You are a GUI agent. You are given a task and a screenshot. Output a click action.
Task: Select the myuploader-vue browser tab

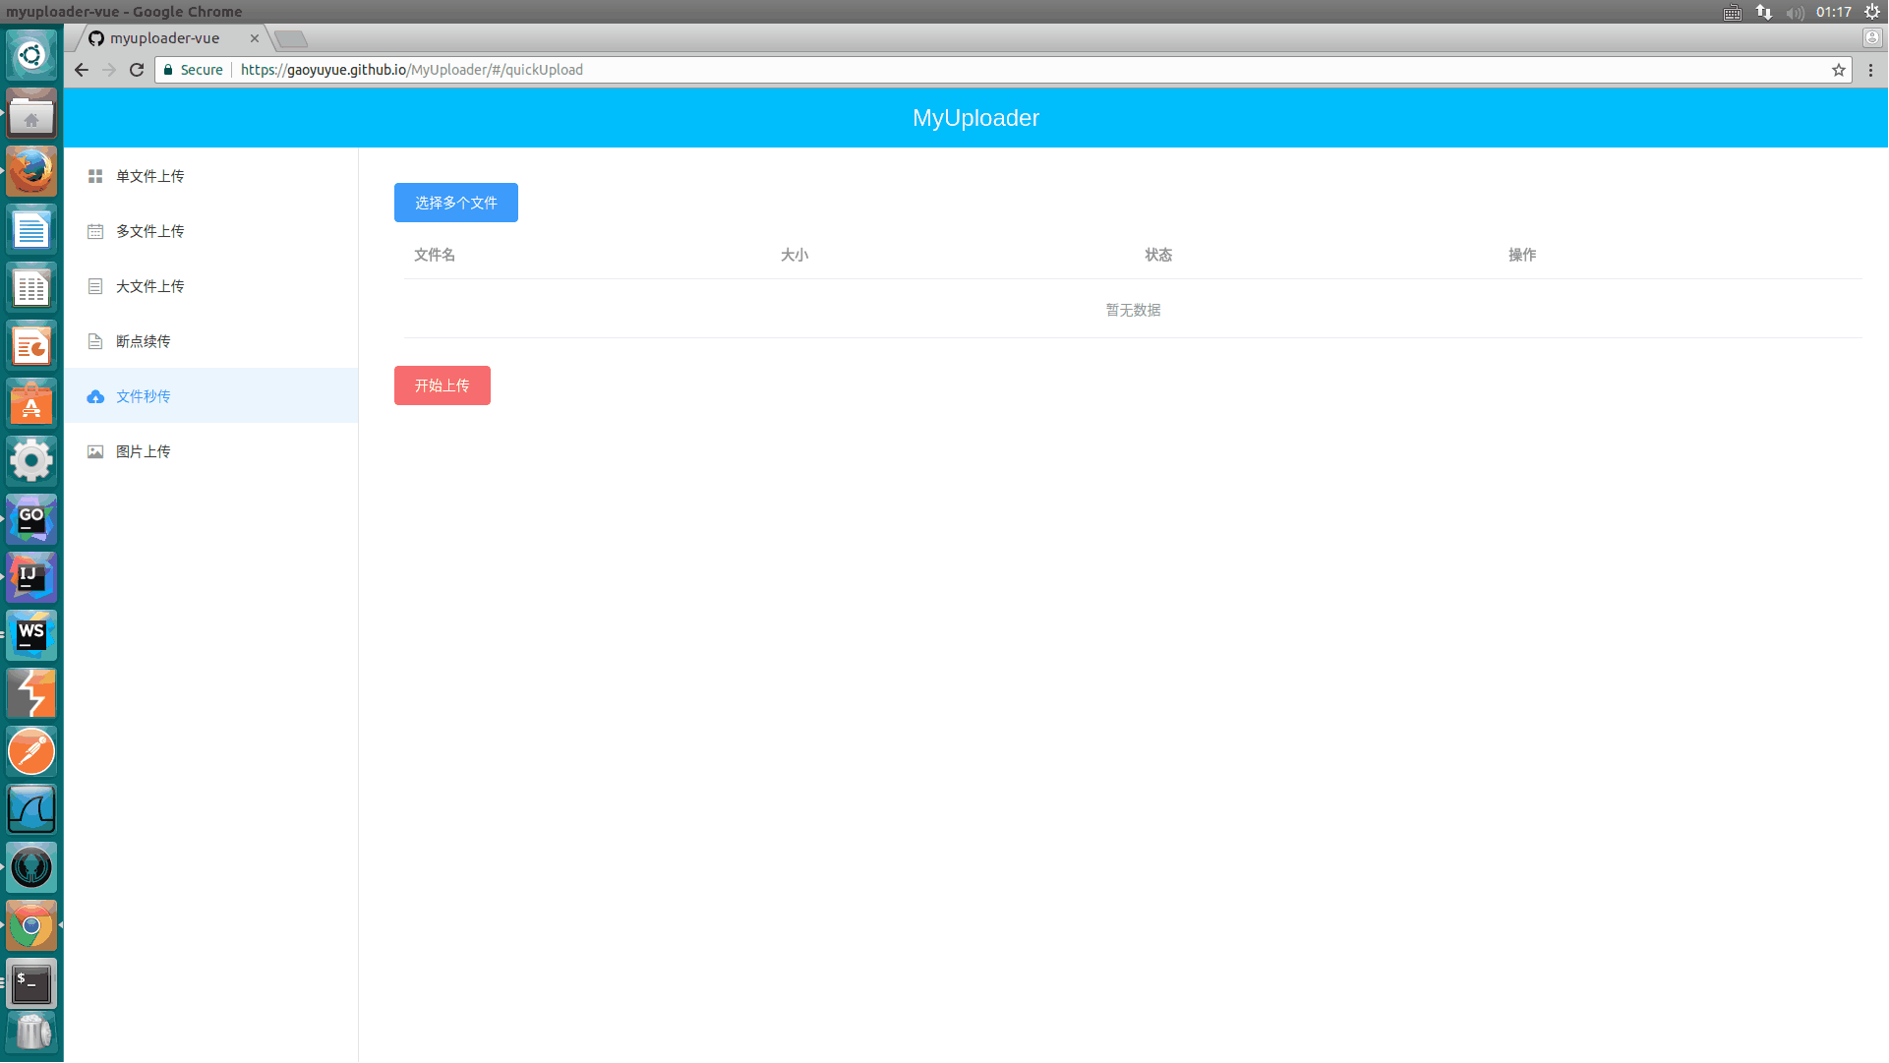pos(164,38)
